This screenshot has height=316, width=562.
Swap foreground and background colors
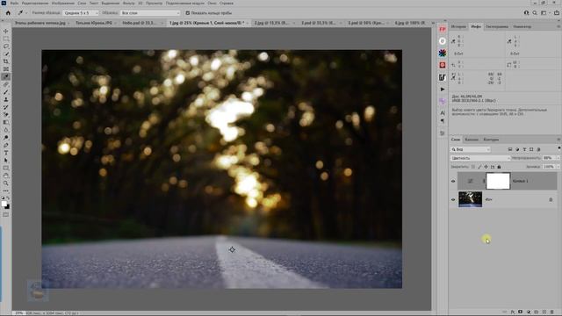8,197
